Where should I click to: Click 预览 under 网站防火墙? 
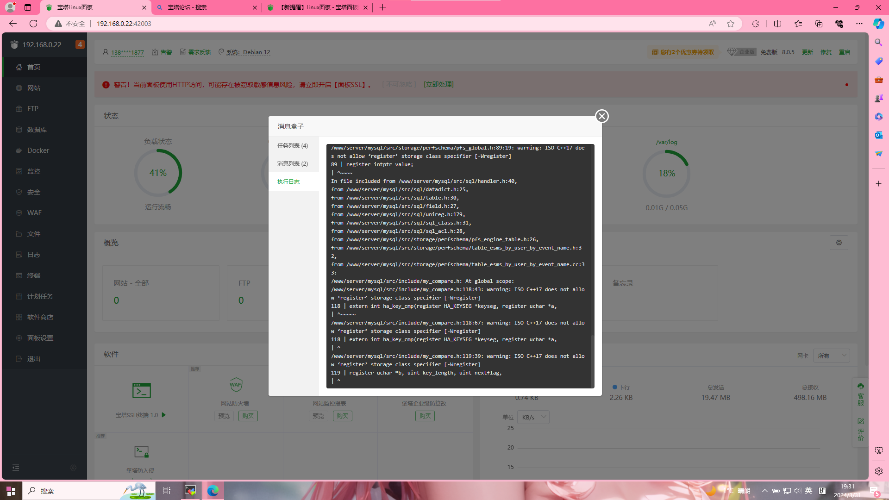point(224,416)
